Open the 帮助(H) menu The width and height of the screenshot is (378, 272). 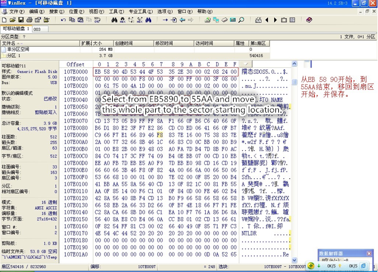click(x=205, y=11)
